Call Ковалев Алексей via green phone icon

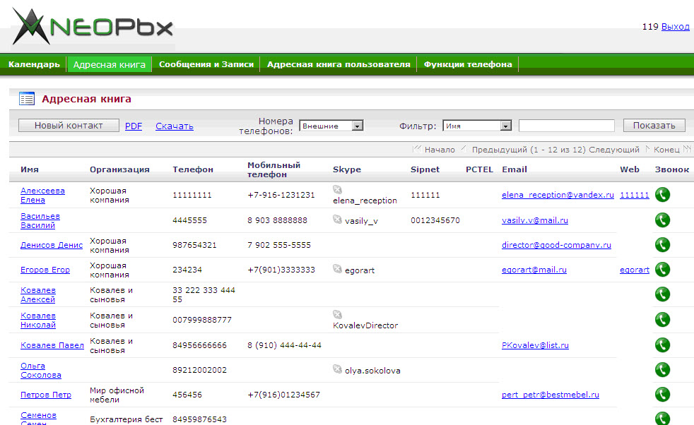tap(662, 294)
